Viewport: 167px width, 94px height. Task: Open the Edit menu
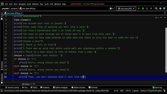point(11,4)
